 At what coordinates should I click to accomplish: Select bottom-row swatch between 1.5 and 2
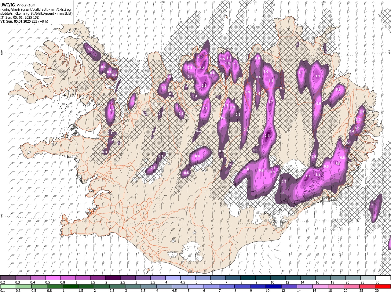(x=86, y=286)
